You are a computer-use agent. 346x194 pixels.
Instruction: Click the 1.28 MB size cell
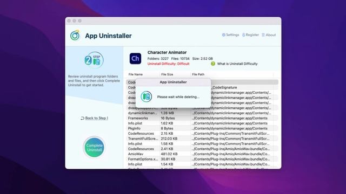pos(167,113)
